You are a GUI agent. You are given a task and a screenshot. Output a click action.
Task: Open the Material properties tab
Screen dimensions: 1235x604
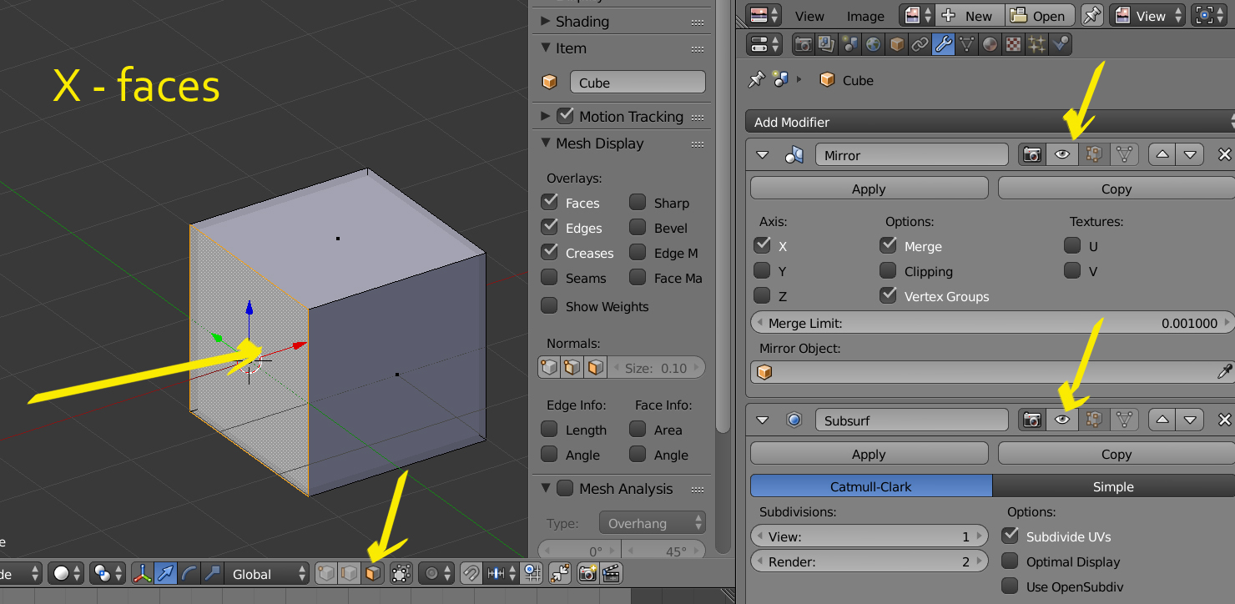990,44
